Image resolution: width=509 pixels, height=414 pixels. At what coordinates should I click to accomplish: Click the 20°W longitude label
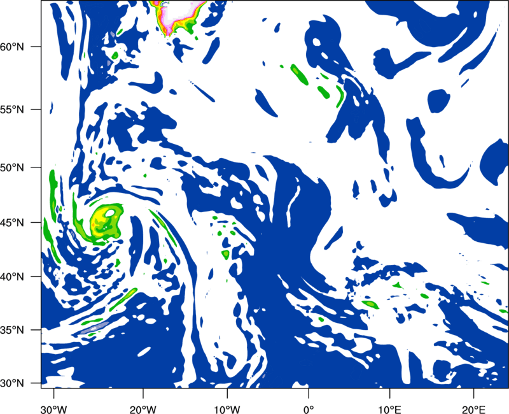143,410
